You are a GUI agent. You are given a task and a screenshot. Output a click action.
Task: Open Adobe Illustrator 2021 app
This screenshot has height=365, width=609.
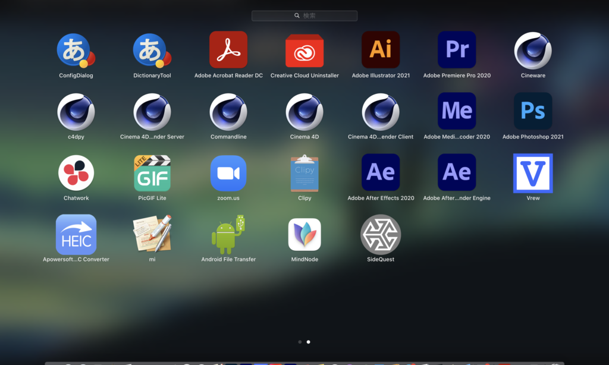point(381,50)
